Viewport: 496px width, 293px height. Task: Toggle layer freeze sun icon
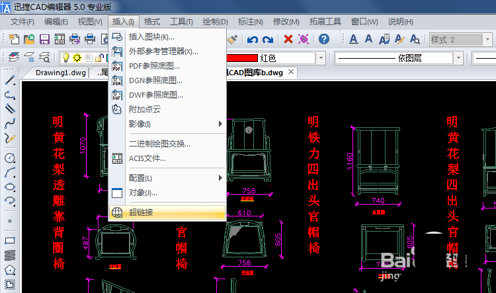point(77,58)
